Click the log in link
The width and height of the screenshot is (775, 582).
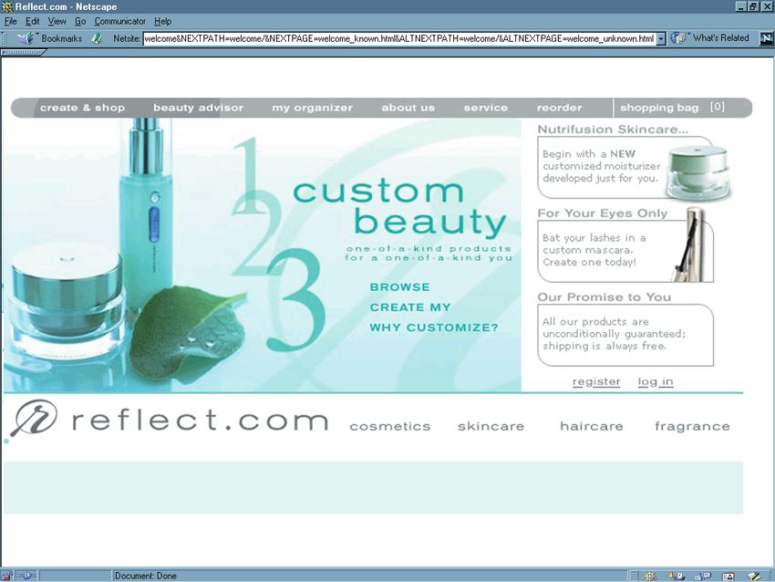click(x=656, y=381)
